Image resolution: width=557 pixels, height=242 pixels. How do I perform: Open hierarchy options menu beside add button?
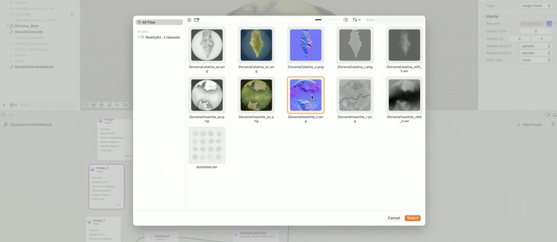click(x=13, y=105)
